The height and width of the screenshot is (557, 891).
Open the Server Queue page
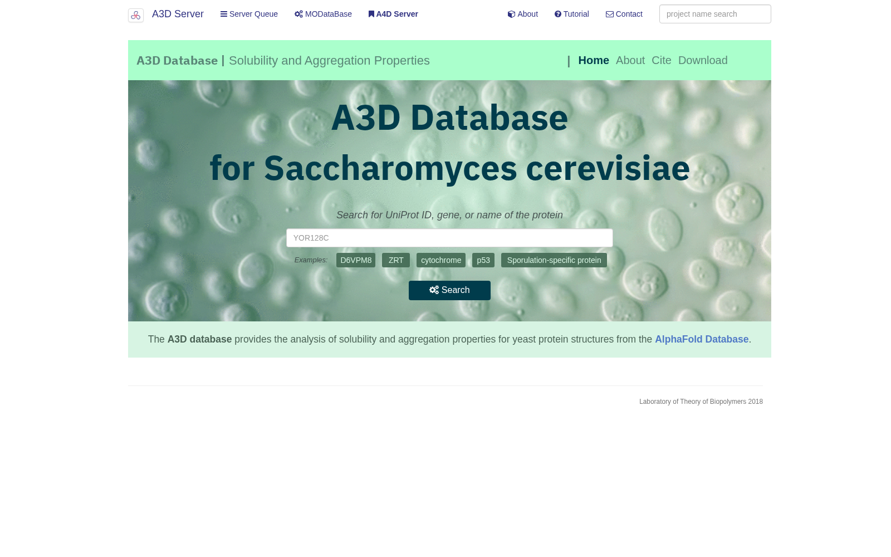click(253, 14)
